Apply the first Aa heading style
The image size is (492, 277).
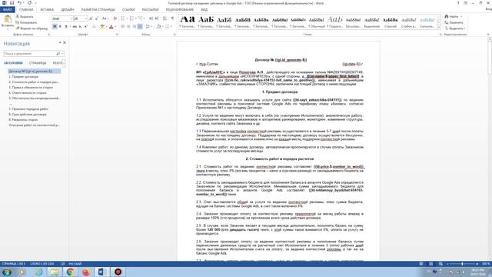(x=188, y=22)
